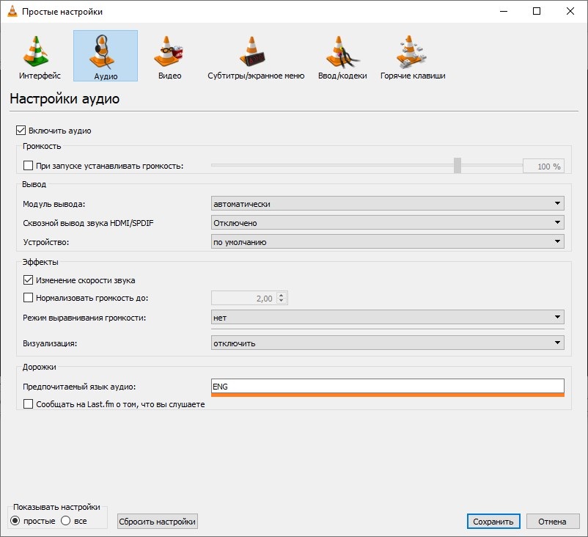Enable При запуске устанавливать громкость checkbox
This screenshot has width=588, height=537.
coord(29,166)
